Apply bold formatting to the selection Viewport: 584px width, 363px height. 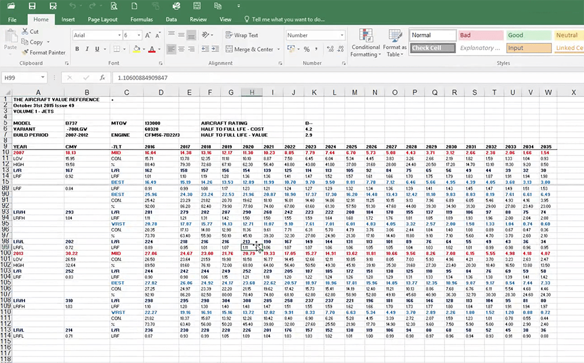click(x=78, y=49)
